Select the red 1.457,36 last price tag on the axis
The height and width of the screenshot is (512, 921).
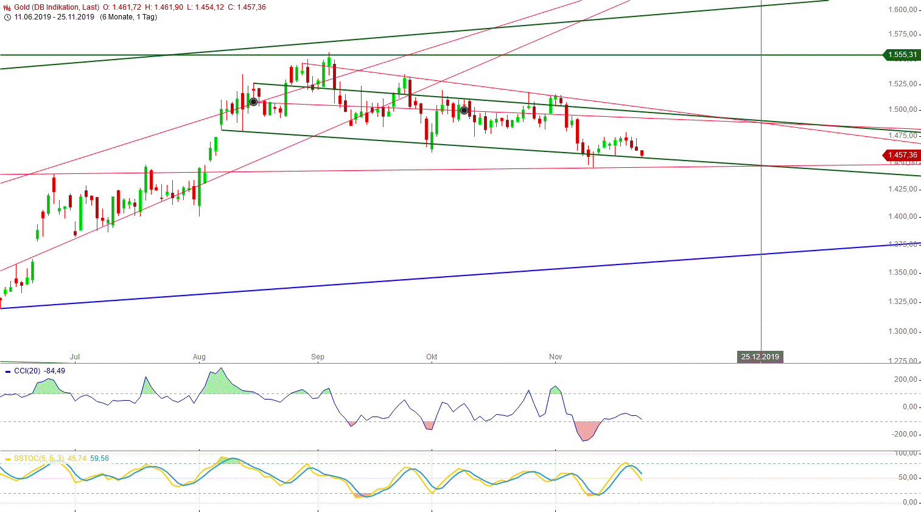902,155
